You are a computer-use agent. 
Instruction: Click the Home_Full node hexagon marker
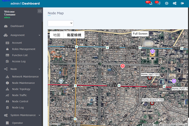tap(181, 92)
